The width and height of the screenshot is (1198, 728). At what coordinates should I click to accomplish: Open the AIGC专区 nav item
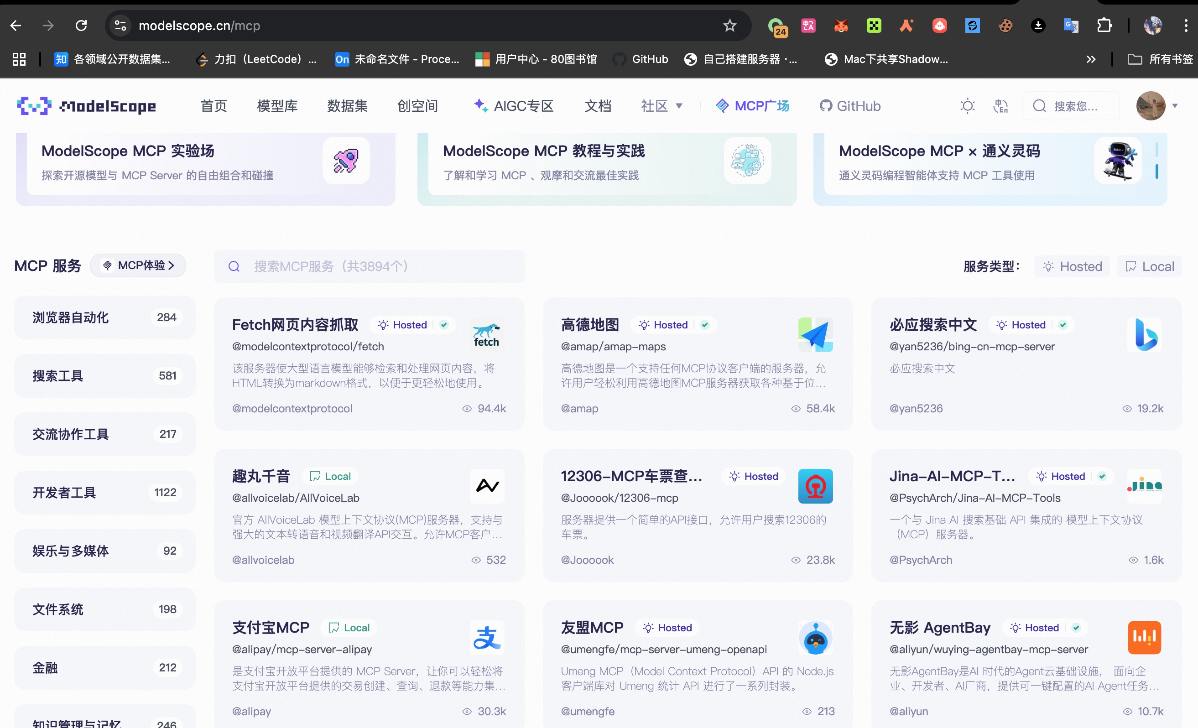(514, 106)
